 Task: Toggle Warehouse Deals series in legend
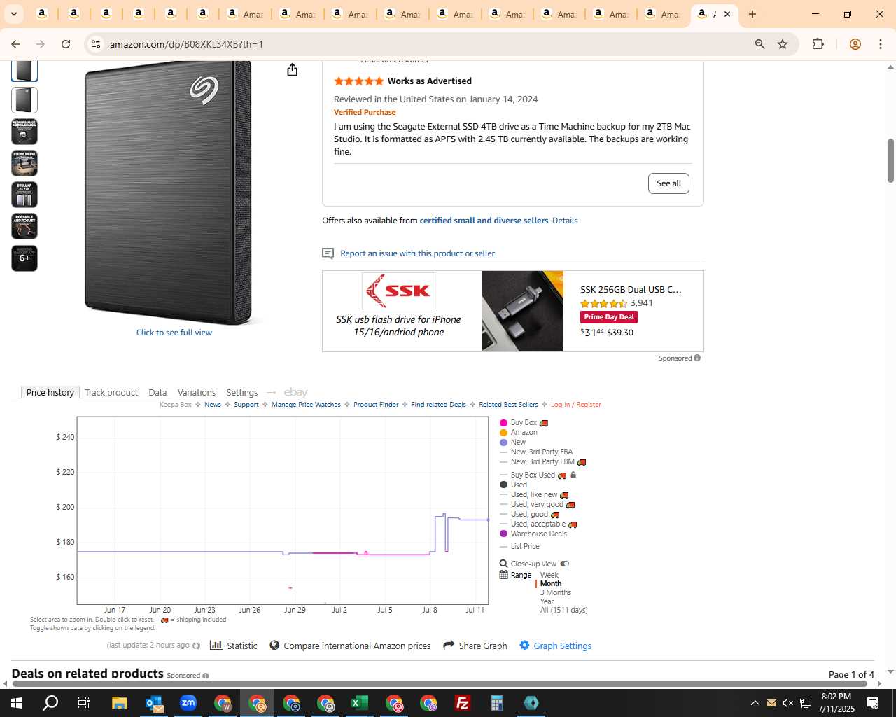tap(533, 534)
